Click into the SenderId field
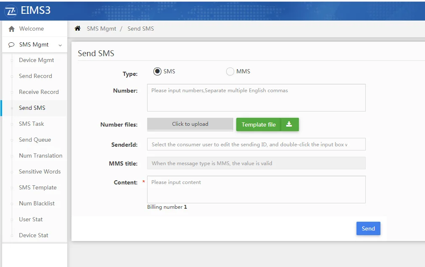The width and height of the screenshot is (425, 267). [256, 144]
